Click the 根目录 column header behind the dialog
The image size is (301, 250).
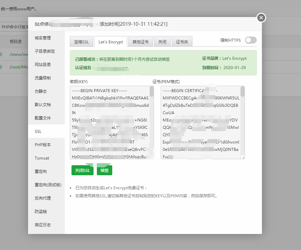(16, 41)
